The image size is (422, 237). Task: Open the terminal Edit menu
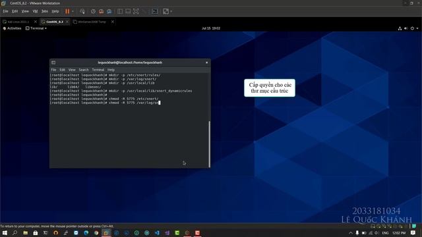click(x=62, y=70)
